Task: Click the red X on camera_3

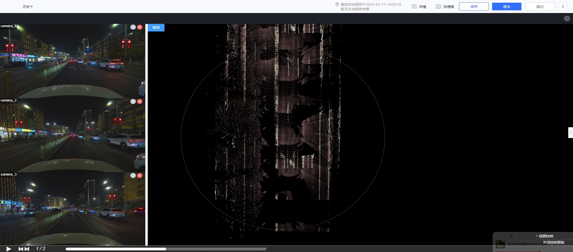Action: click(140, 175)
